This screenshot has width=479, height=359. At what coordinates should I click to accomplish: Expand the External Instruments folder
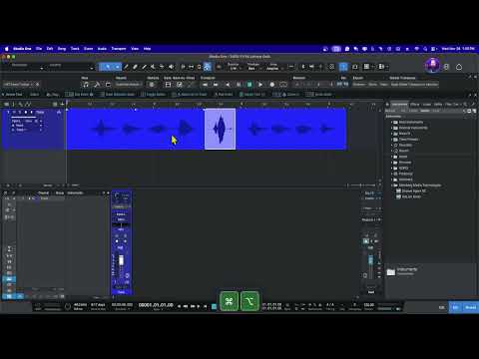pos(392,128)
